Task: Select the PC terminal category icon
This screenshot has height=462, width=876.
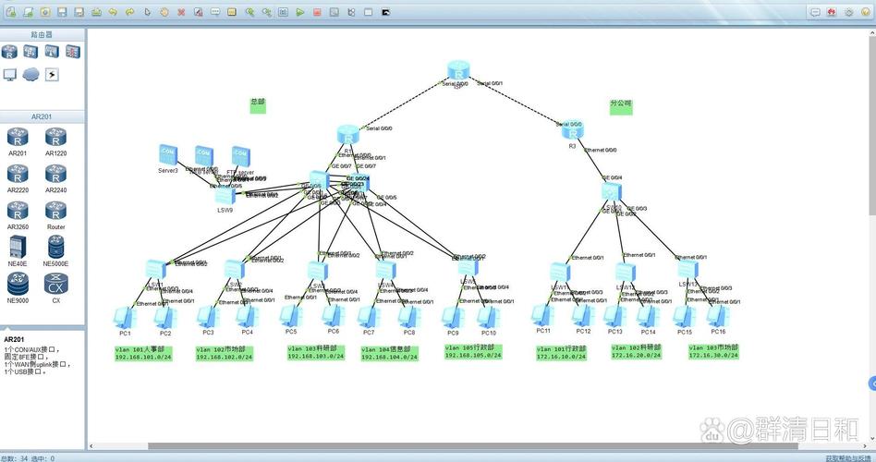Action: (x=10, y=74)
